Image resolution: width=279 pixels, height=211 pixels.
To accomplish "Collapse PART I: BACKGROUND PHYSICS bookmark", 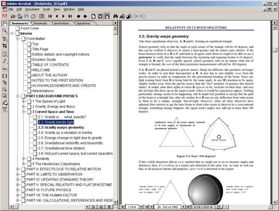I will click(17, 96).
